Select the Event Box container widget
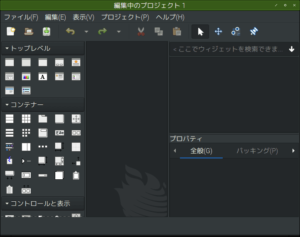The image size is (300, 237). coord(10,161)
